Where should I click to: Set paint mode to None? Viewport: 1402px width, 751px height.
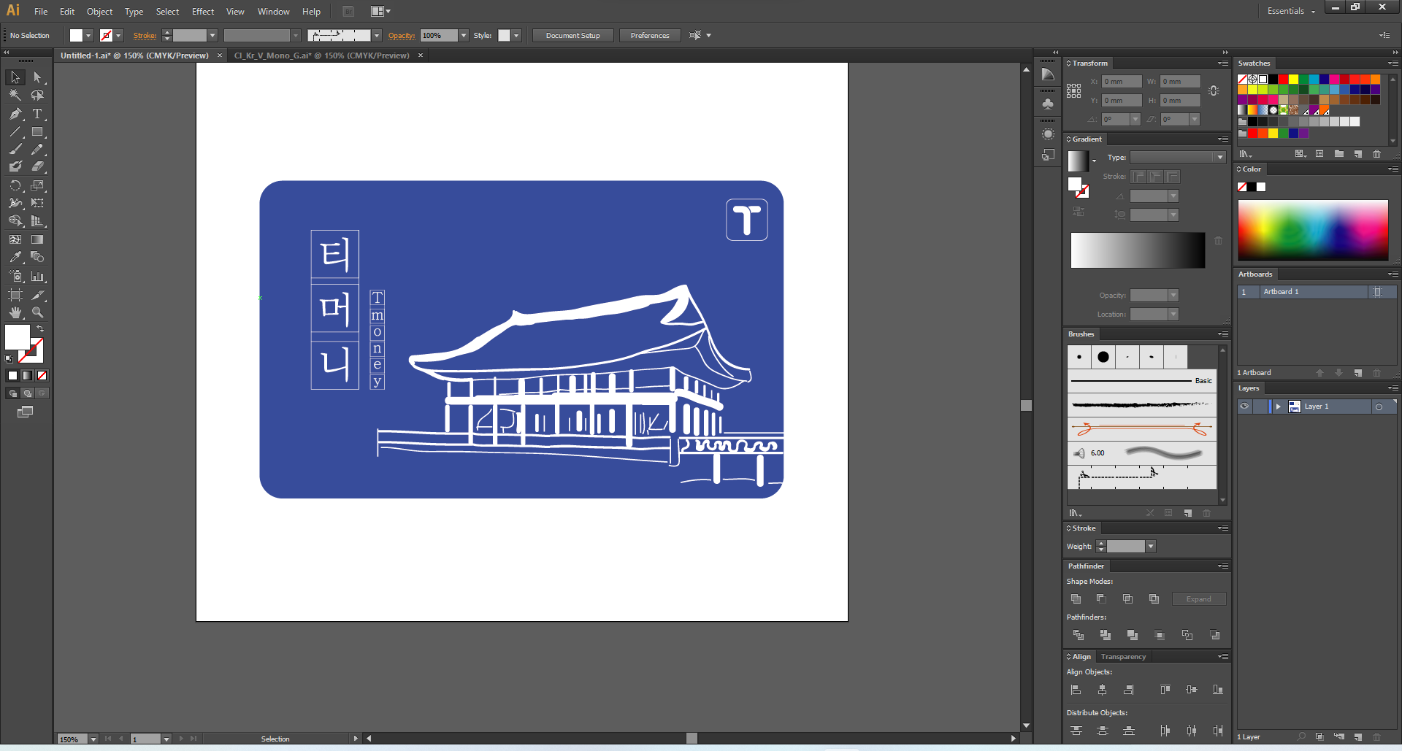[x=42, y=375]
